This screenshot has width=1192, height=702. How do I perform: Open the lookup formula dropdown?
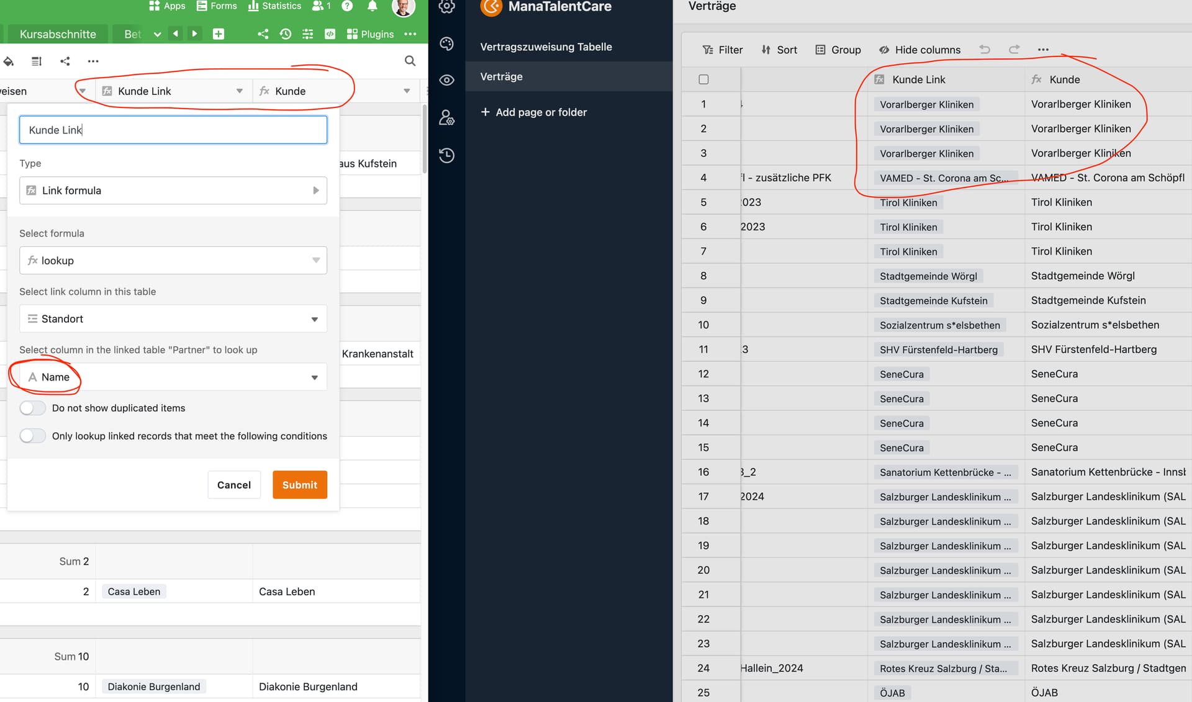(x=173, y=261)
